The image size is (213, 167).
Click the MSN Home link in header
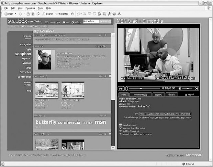point(50,23)
